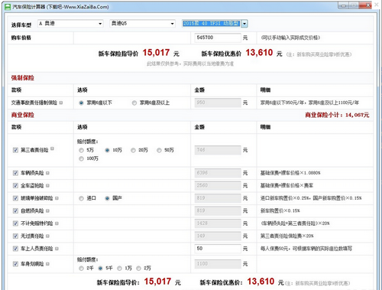The image size is (382, 290).
Task: Uncheck the 第三者责任险 checkbox
Action: coord(15,150)
